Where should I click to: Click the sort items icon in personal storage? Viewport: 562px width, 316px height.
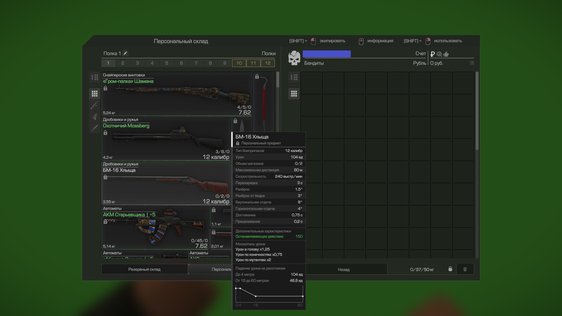pos(95,77)
